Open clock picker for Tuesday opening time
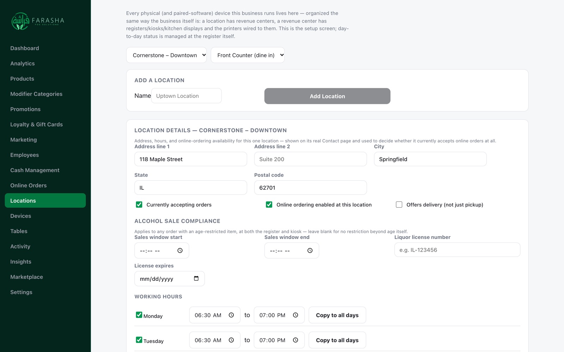564x352 pixels. click(x=231, y=340)
